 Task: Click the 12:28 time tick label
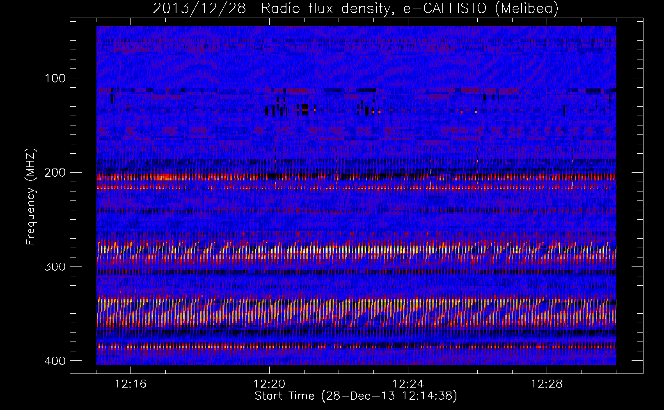547,384
